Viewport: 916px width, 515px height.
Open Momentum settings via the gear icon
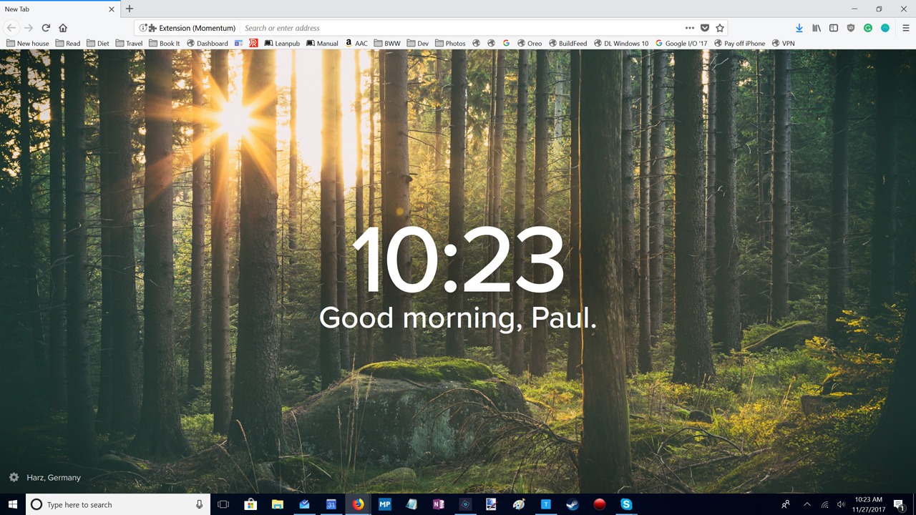pos(14,477)
